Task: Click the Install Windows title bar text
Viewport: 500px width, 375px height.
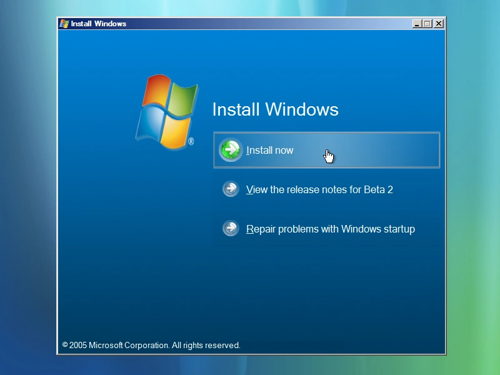Action: click(98, 24)
